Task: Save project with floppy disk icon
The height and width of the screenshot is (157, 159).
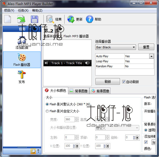Action: [35, 19]
